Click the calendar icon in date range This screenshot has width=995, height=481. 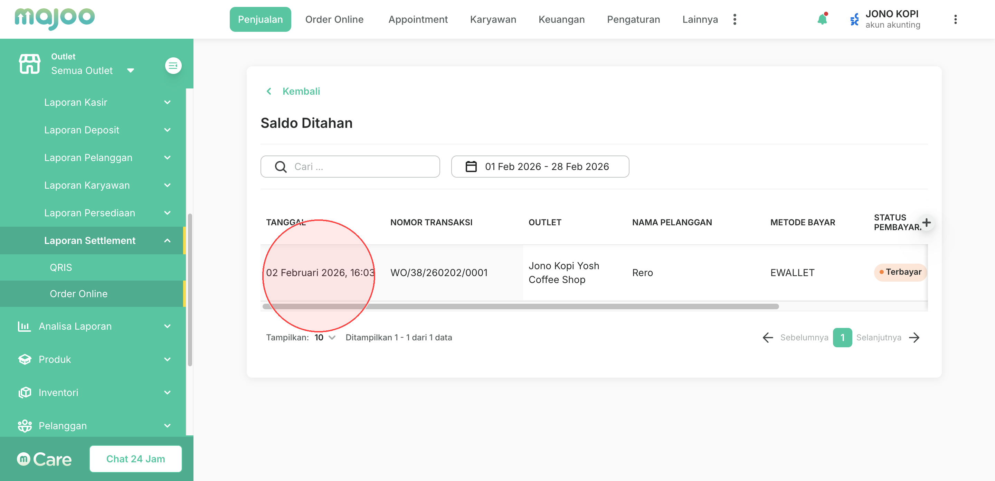471,167
